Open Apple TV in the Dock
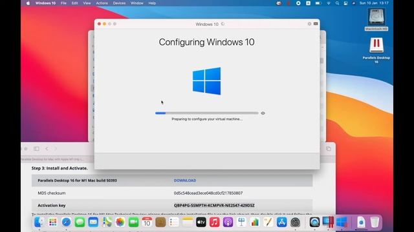The height and width of the screenshot is (232, 414). [x=201, y=222]
